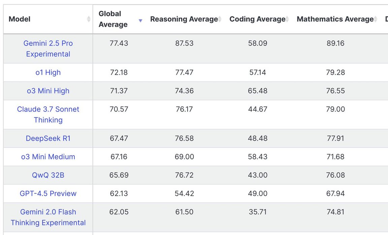Click the Coding Average sort icon
388x235 pixels.
287,19
